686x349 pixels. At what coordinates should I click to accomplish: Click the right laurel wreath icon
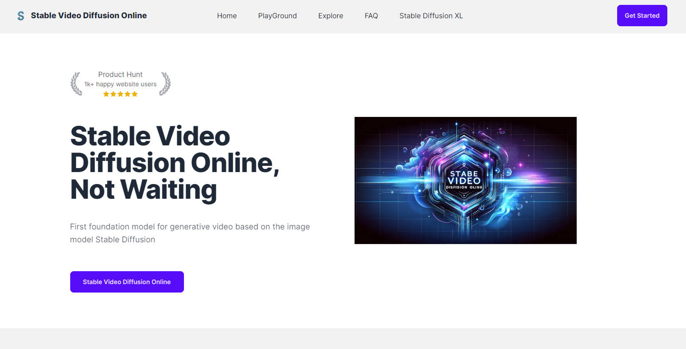[165, 84]
